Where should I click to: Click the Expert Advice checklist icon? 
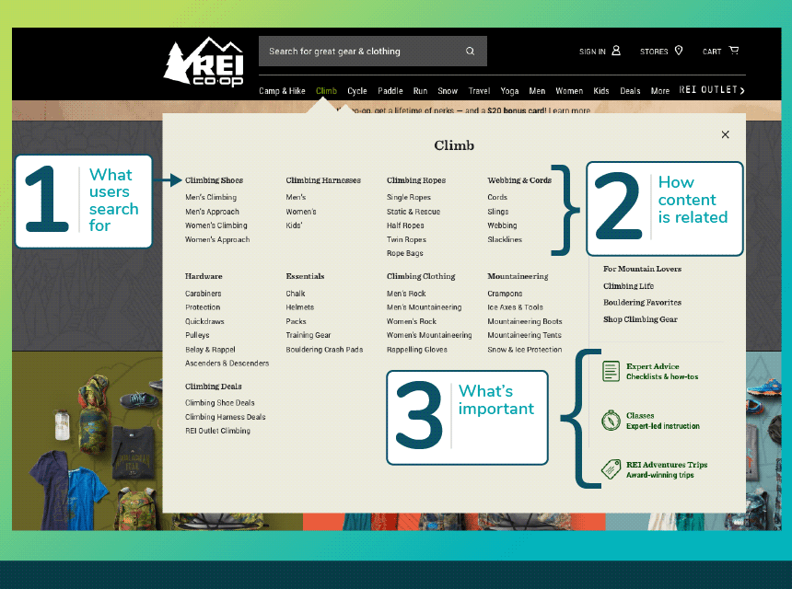611,371
